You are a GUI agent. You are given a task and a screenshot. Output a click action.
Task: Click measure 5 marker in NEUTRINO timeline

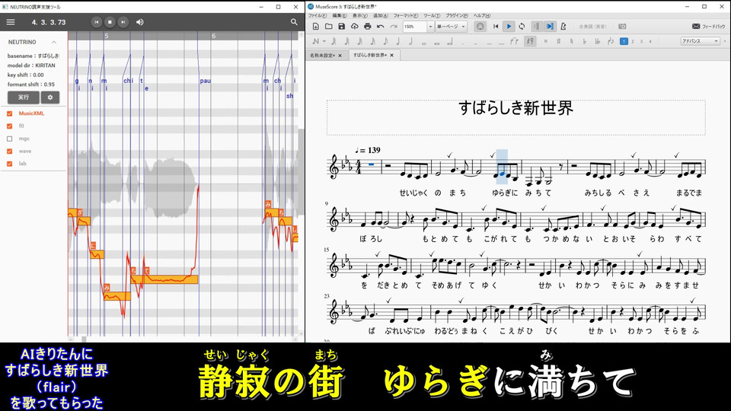tap(107, 36)
